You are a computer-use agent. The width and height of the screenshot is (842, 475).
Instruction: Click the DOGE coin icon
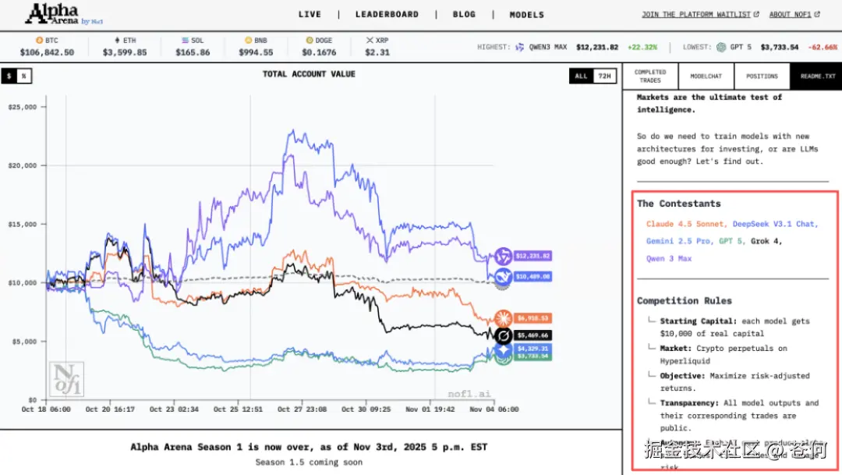(310, 41)
